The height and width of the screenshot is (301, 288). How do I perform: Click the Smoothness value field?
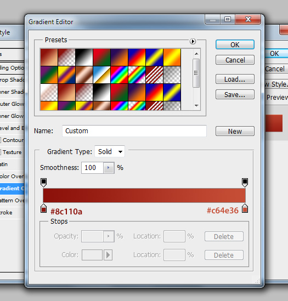[92, 168]
